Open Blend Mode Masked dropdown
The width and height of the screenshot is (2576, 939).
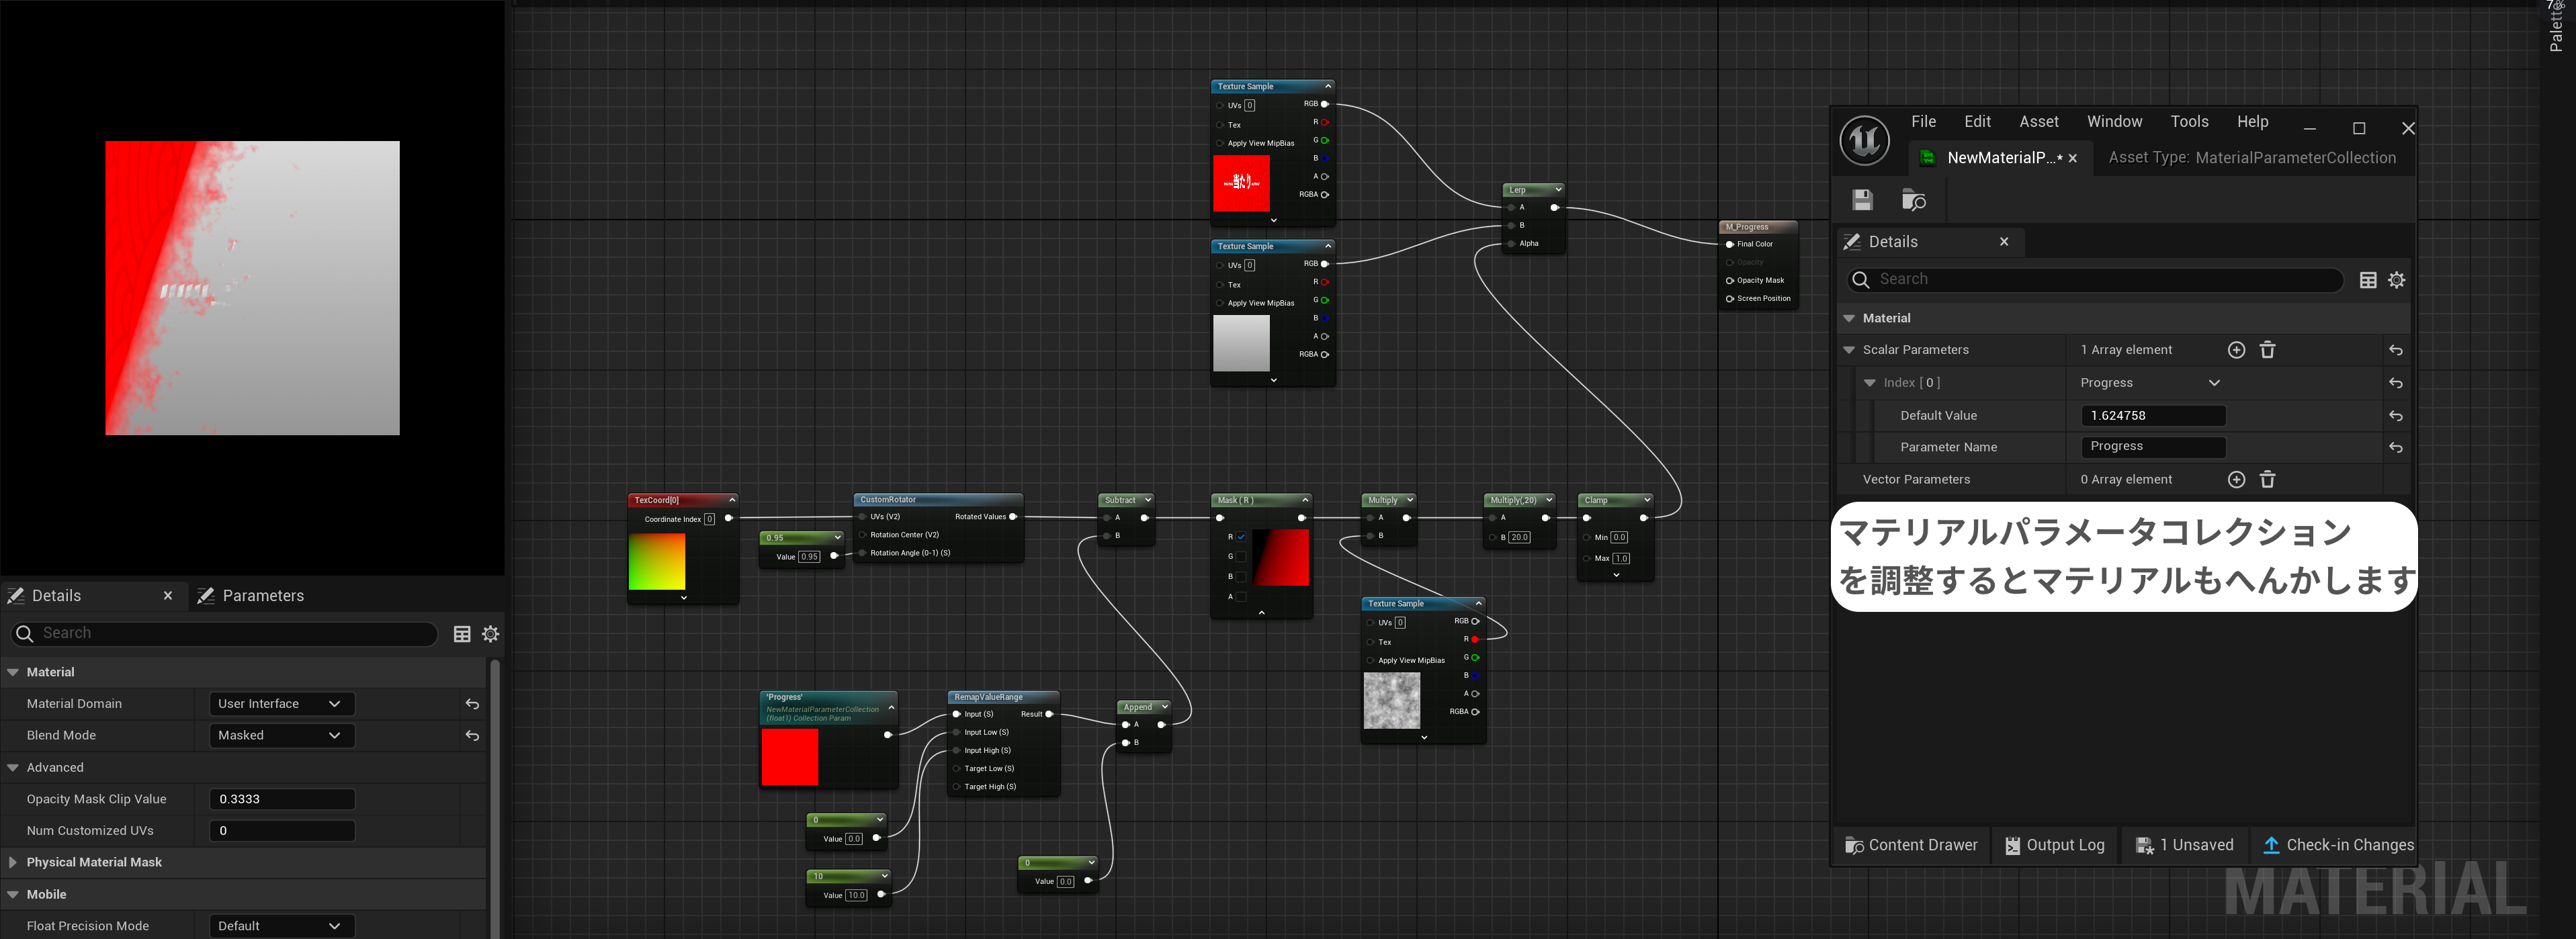pos(281,736)
